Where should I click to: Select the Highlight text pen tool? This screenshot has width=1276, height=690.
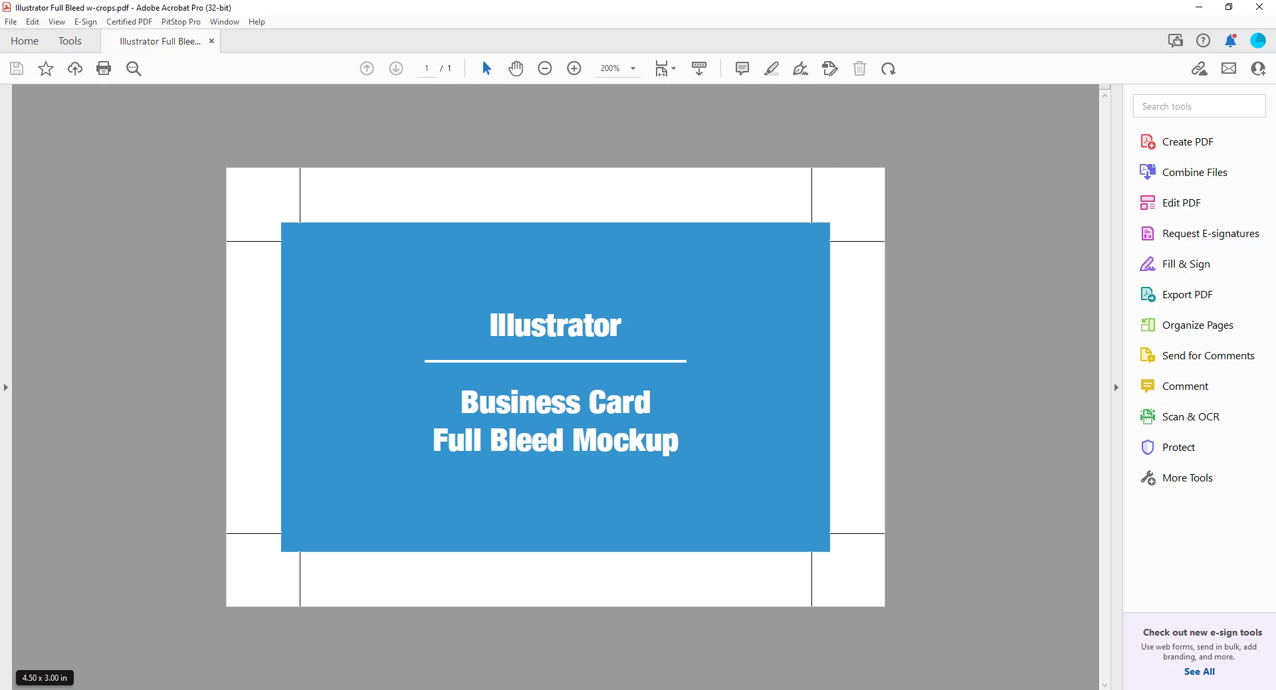point(772,68)
